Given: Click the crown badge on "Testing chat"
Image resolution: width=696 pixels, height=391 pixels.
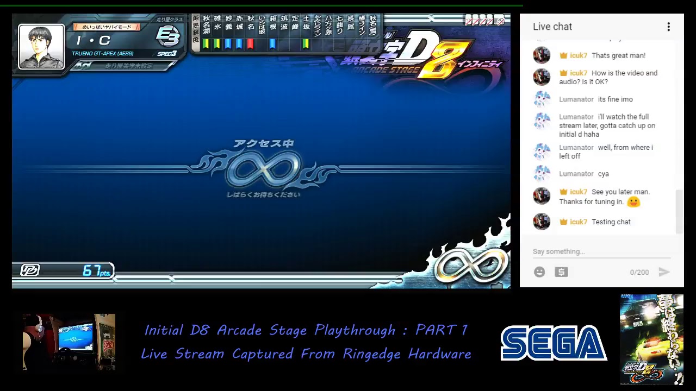Looking at the screenshot, I should point(563,222).
